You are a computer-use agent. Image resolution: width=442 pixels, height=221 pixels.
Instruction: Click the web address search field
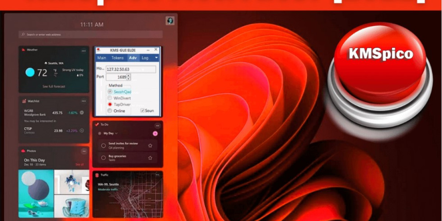tap(91, 34)
